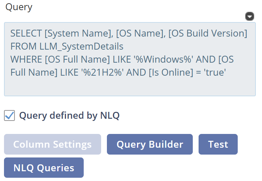
Task: Click the blank area at bottom of query box
Action: tap(129, 88)
